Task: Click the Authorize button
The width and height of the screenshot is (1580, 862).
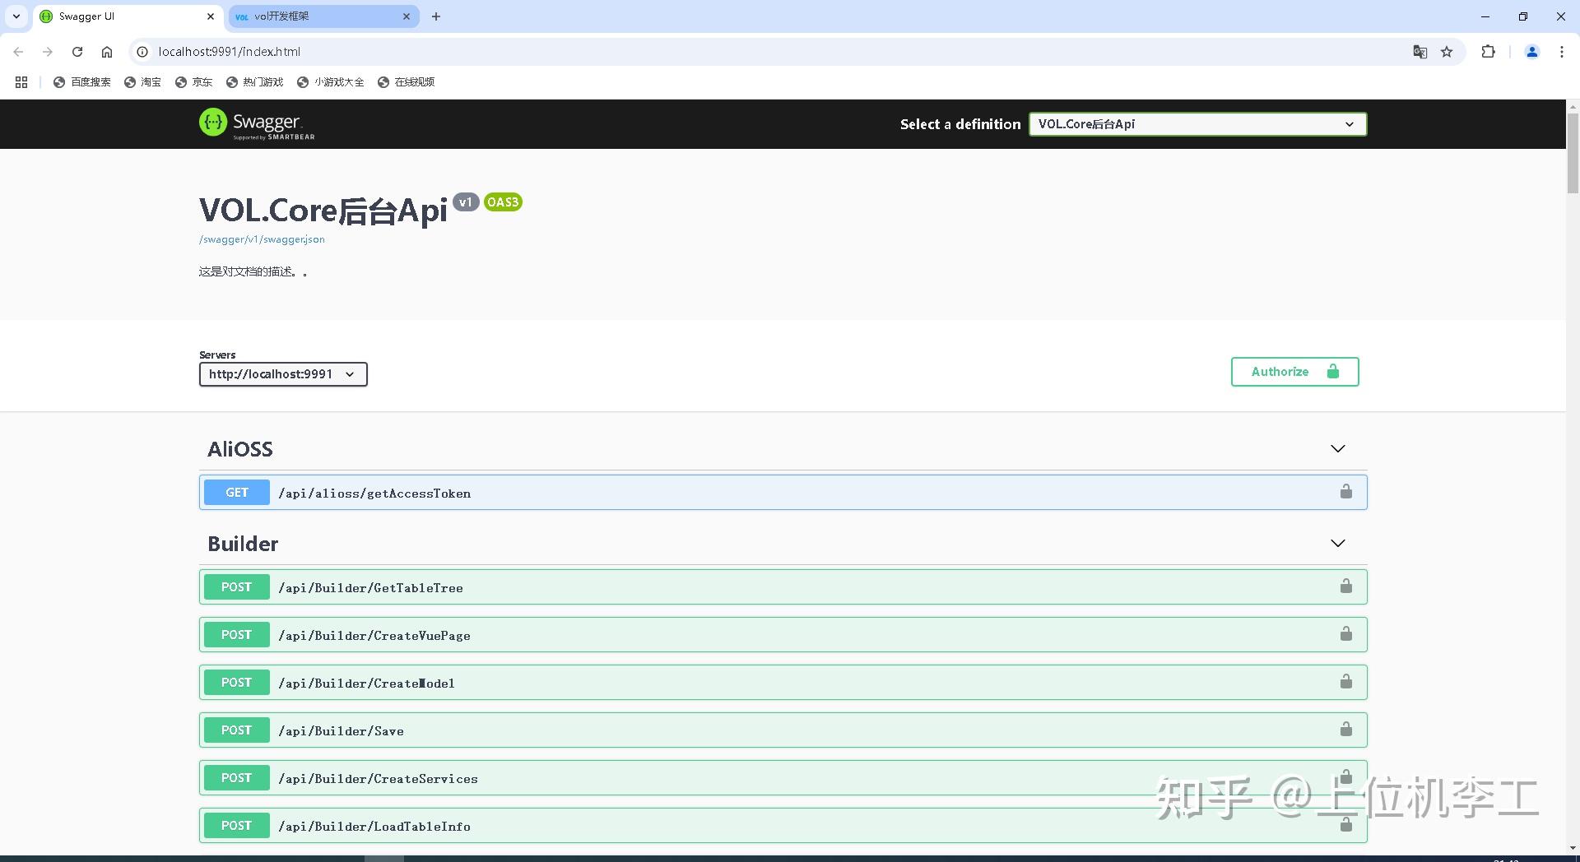Action: point(1294,371)
